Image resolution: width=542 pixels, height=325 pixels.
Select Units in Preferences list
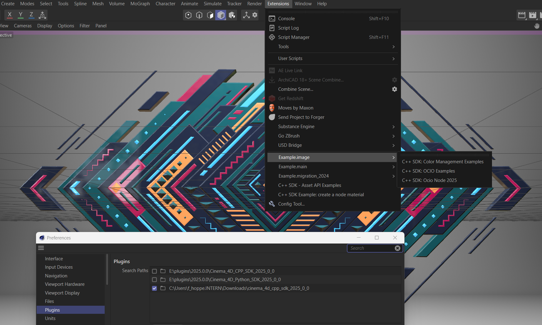click(x=71, y=318)
